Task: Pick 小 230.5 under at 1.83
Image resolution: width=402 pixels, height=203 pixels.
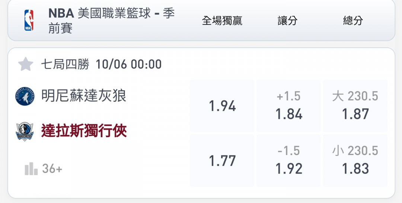Action: tap(355, 161)
